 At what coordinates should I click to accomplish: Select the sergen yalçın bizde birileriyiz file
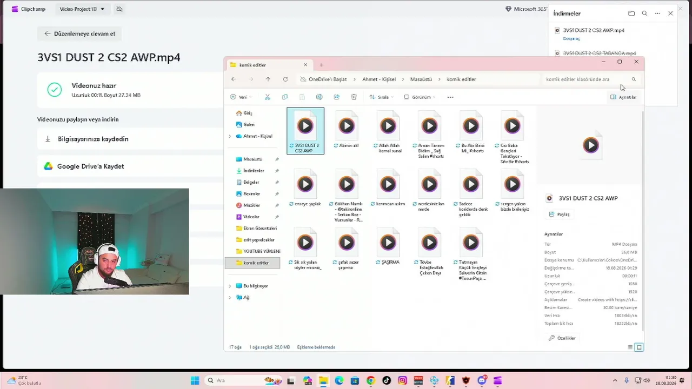coord(513,191)
